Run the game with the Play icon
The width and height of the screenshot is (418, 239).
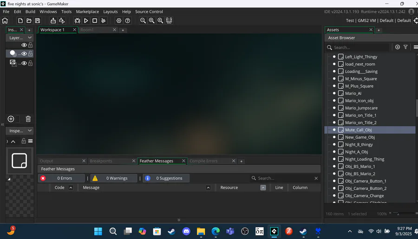pyautogui.click(x=86, y=20)
